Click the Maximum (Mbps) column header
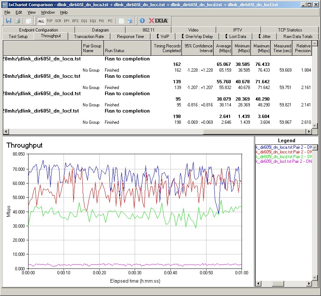This screenshot has width=321, height=296. (x=261, y=48)
